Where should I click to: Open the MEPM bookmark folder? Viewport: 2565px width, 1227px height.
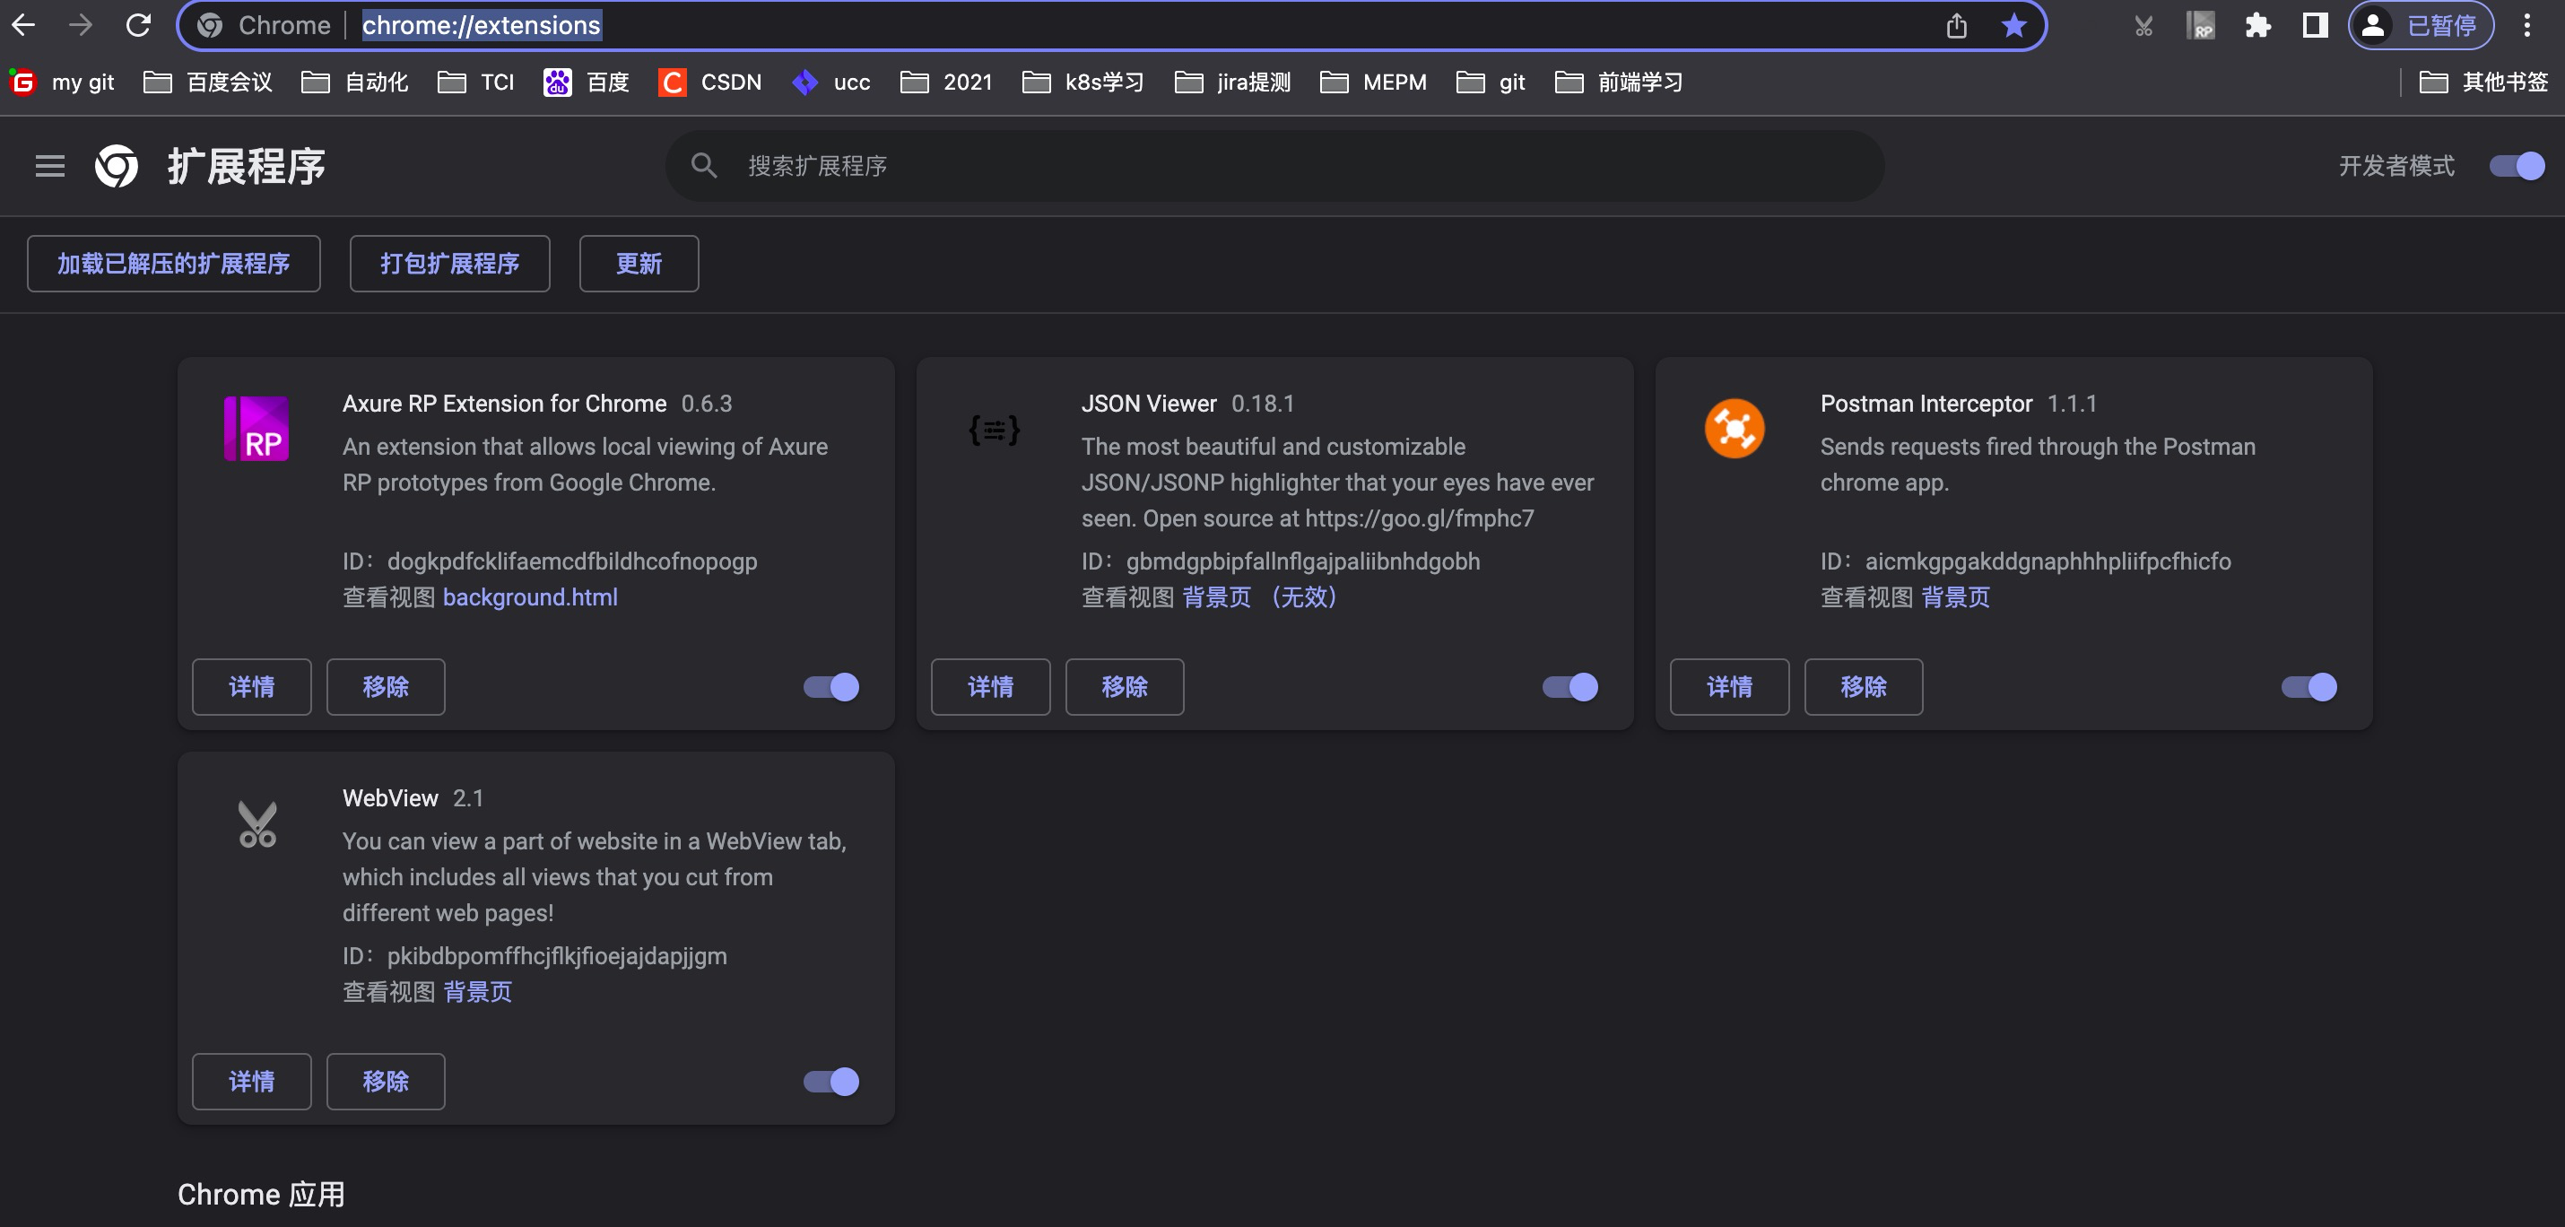tap(1373, 83)
